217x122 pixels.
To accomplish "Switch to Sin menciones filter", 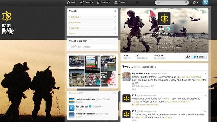I will 149,67.
